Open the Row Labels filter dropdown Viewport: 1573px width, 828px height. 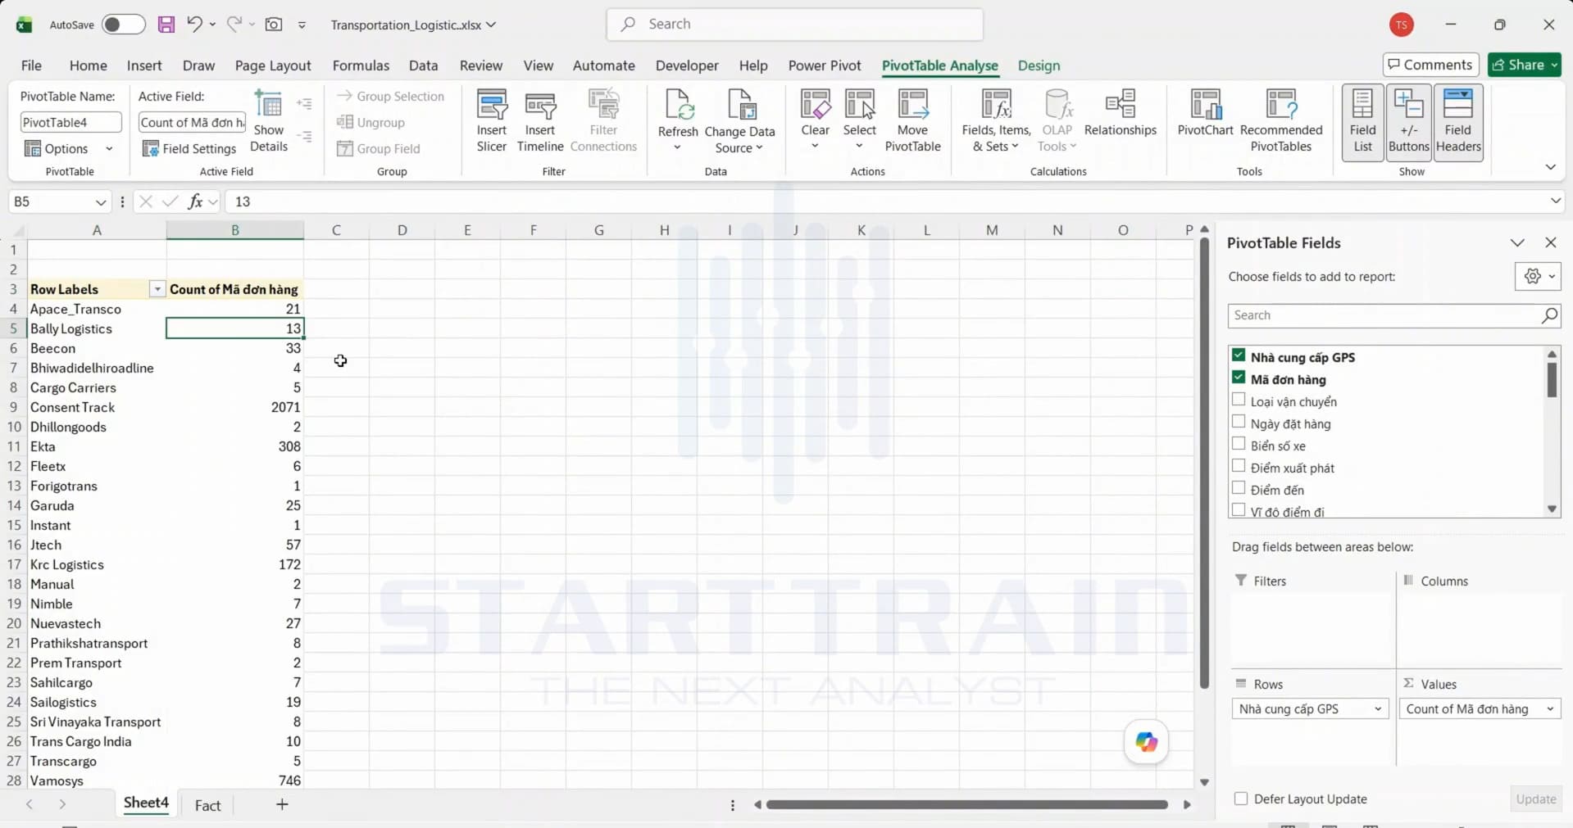(x=157, y=289)
